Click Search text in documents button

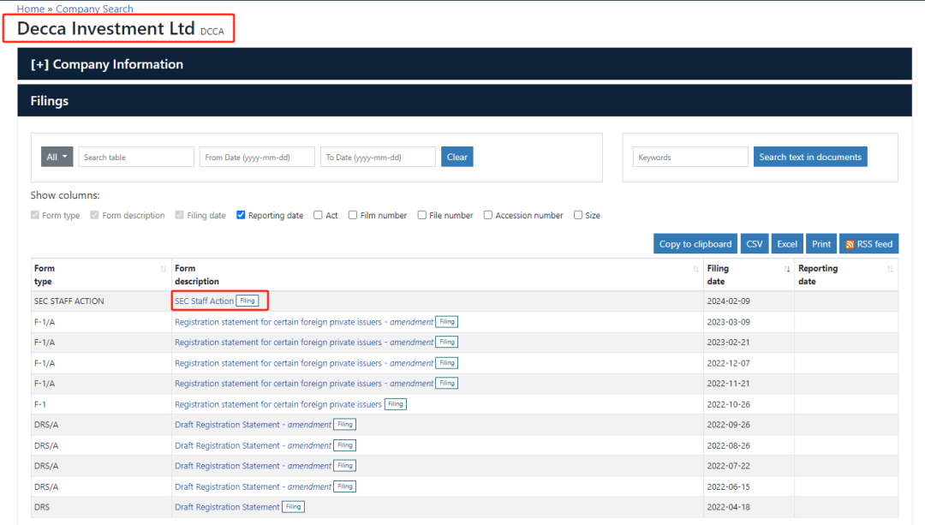click(x=810, y=157)
